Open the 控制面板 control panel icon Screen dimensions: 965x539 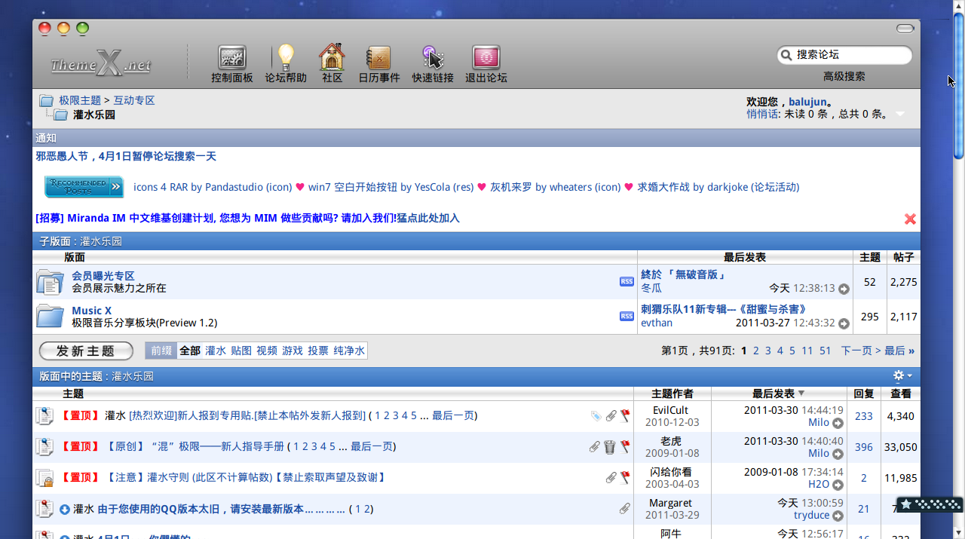point(231,59)
